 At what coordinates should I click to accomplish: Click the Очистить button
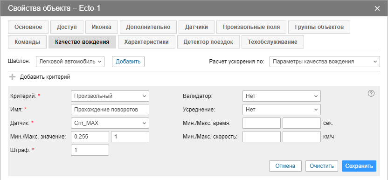(x=322, y=166)
